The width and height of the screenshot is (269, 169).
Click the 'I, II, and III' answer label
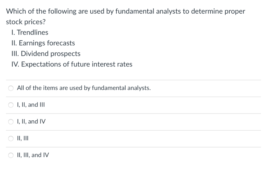click(x=31, y=105)
